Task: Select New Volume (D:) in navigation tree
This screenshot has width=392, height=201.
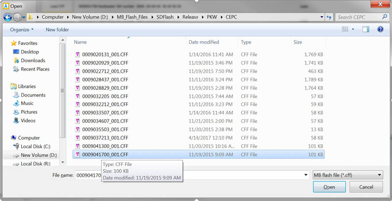Action: [38, 155]
